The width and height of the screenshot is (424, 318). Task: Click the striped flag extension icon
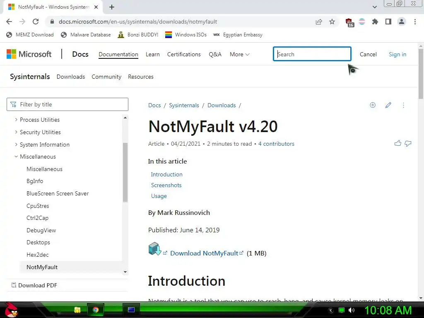[x=362, y=22]
